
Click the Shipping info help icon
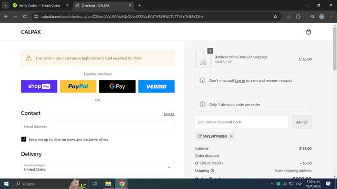[x=212, y=171]
